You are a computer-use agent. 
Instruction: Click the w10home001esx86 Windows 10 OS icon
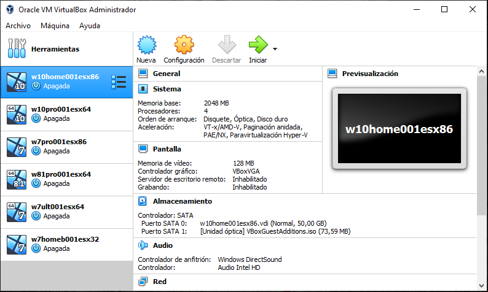[x=17, y=82]
